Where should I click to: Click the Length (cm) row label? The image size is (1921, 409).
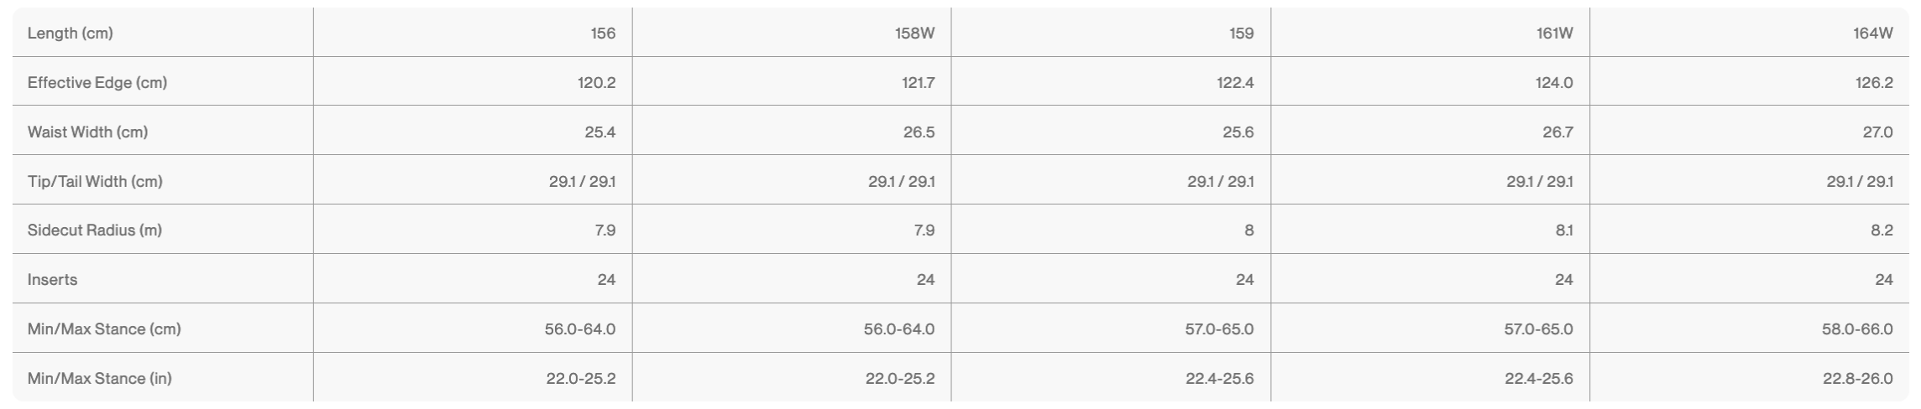point(70,33)
